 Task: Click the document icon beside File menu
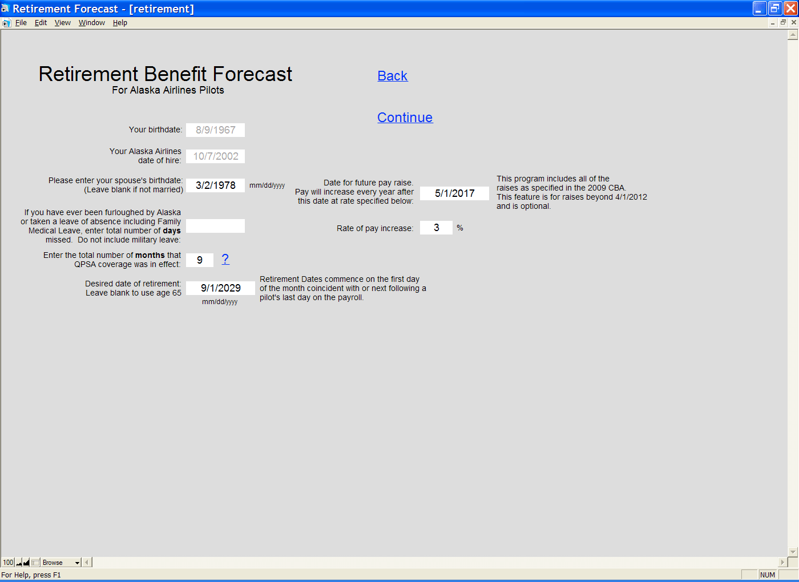pyautogui.click(x=7, y=23)
